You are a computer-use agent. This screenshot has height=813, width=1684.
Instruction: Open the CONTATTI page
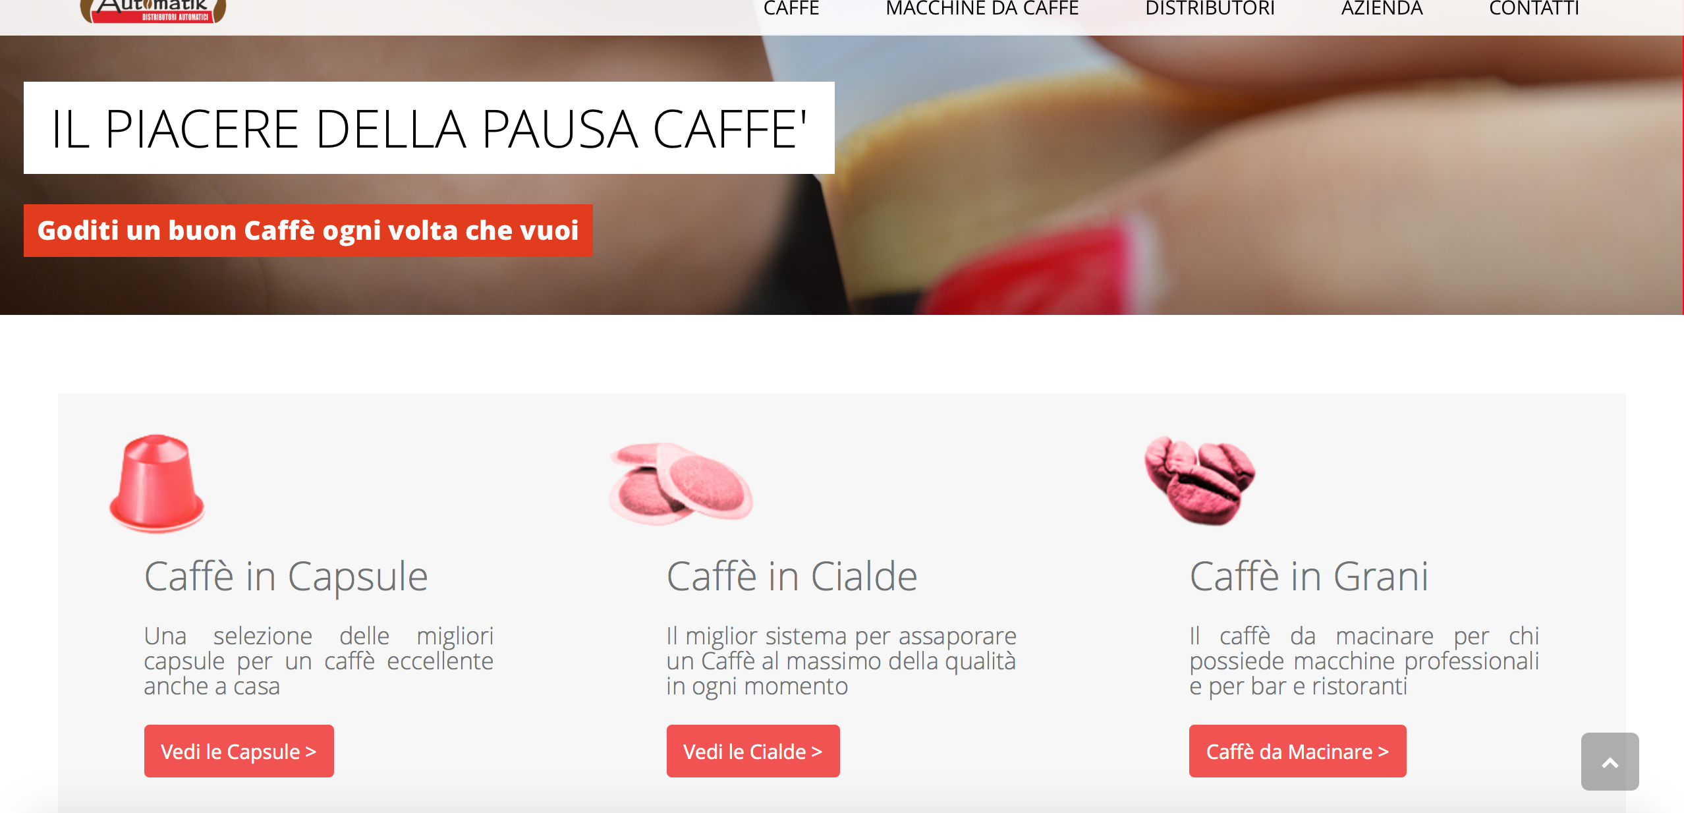(1534, 9)
